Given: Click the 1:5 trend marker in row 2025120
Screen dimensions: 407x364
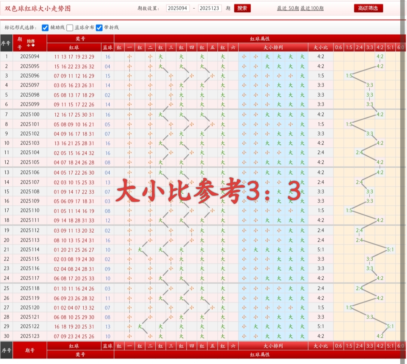Looking at the screenshot, I should click(x=349, y=308).
